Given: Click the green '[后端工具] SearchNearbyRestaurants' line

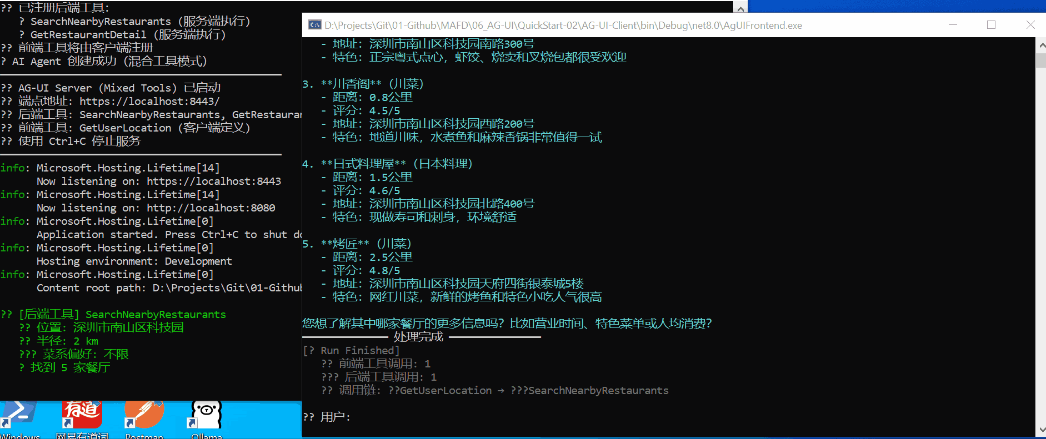Looking at the screenshot, I should (x=113, y=315).
